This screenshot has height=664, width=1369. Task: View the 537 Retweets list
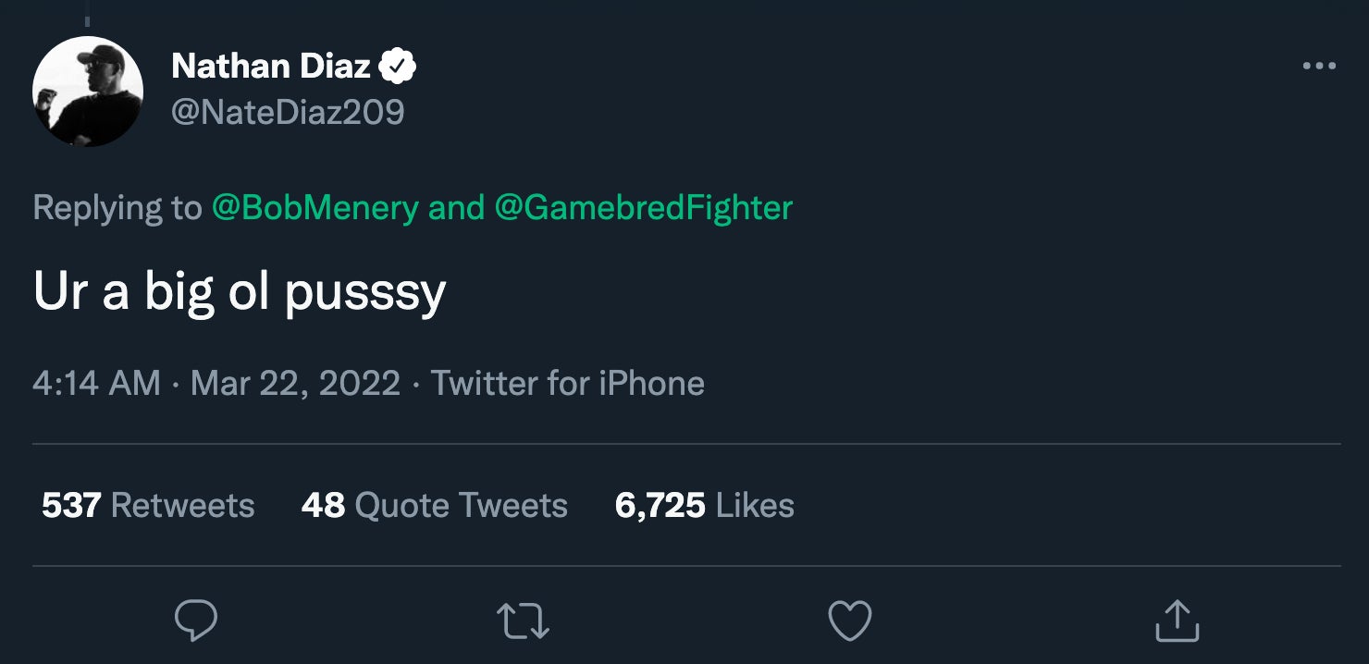(148, 506)
